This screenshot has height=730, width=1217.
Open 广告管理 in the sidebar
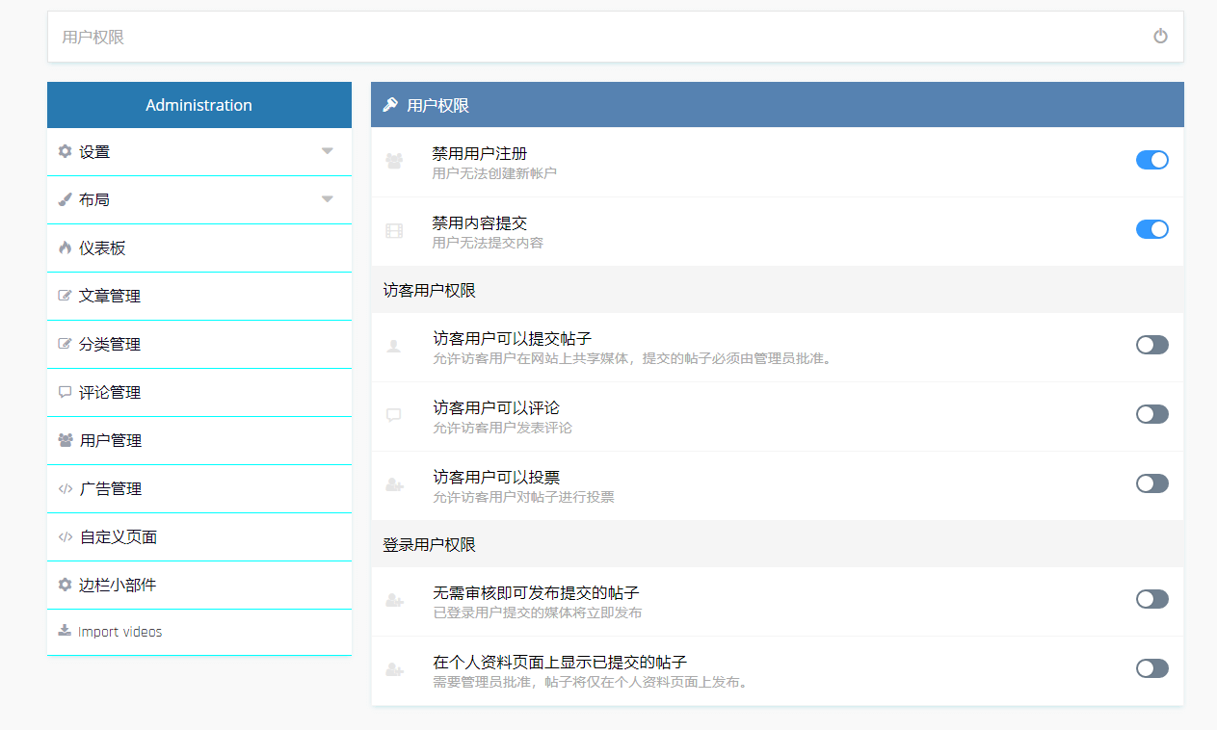(199, 489)
